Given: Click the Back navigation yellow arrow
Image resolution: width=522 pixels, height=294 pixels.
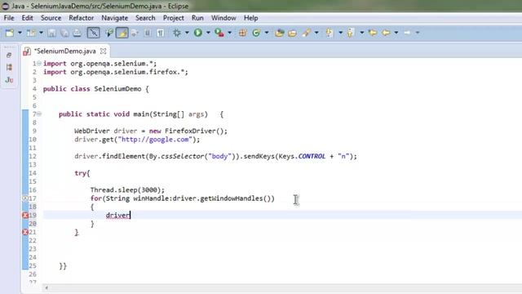Looking at the screenshot, I should (x=386, y=33).
